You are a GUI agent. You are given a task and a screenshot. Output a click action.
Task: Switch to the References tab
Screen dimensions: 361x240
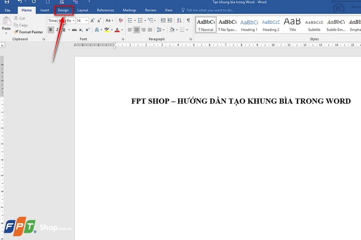coord(106,10)
